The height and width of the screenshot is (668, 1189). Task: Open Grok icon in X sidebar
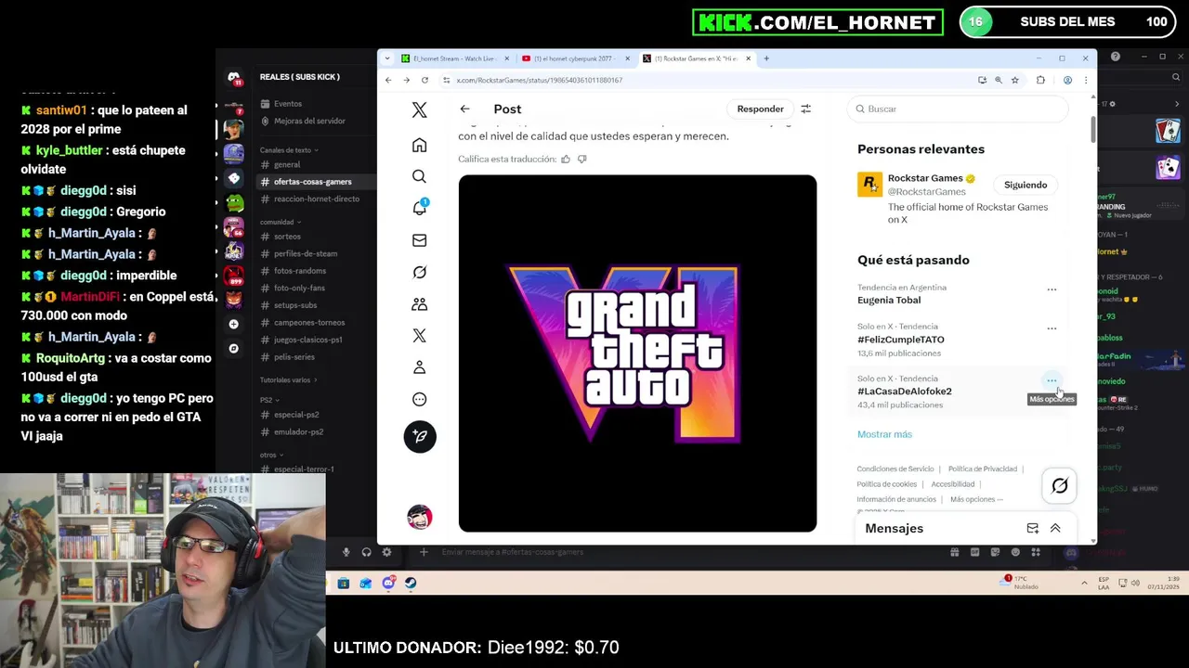tap(419, 272)
